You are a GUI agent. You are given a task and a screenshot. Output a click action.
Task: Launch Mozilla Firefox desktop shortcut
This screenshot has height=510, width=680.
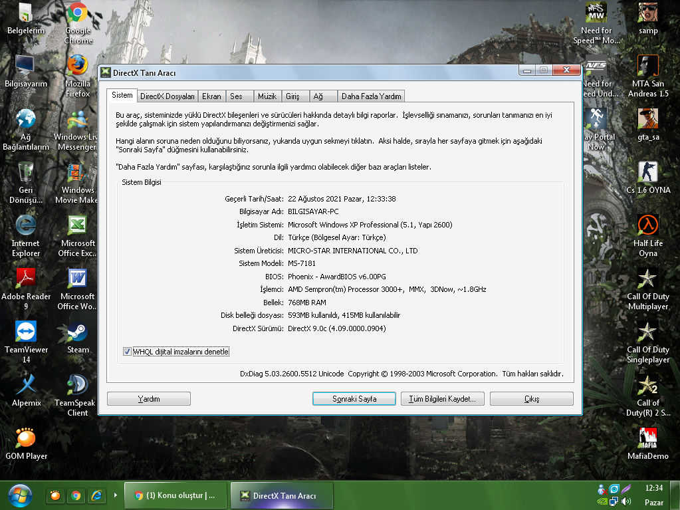tap(78, 76)
